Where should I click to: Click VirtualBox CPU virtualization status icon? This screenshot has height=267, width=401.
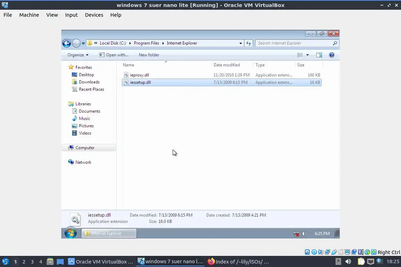click(x=361, y=252)
